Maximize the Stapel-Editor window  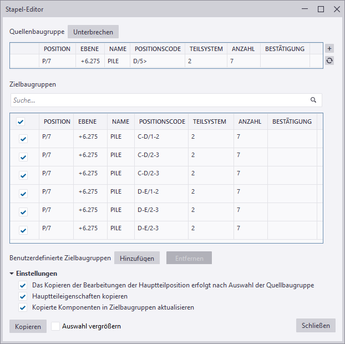(321, 9)
